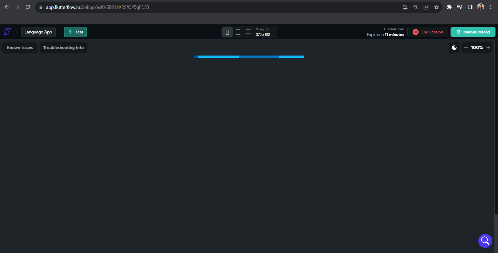Image resolution: width=498 pixels, height=253 pixels.
Task: Open the browser extensions puzzle icon
Action: tap(449, 7)
